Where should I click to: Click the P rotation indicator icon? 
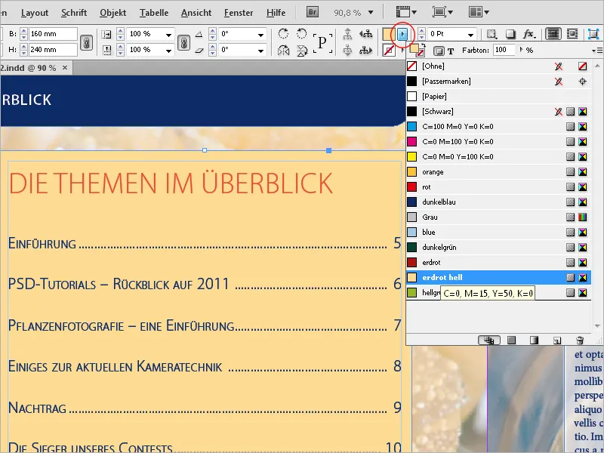(322, 42)
